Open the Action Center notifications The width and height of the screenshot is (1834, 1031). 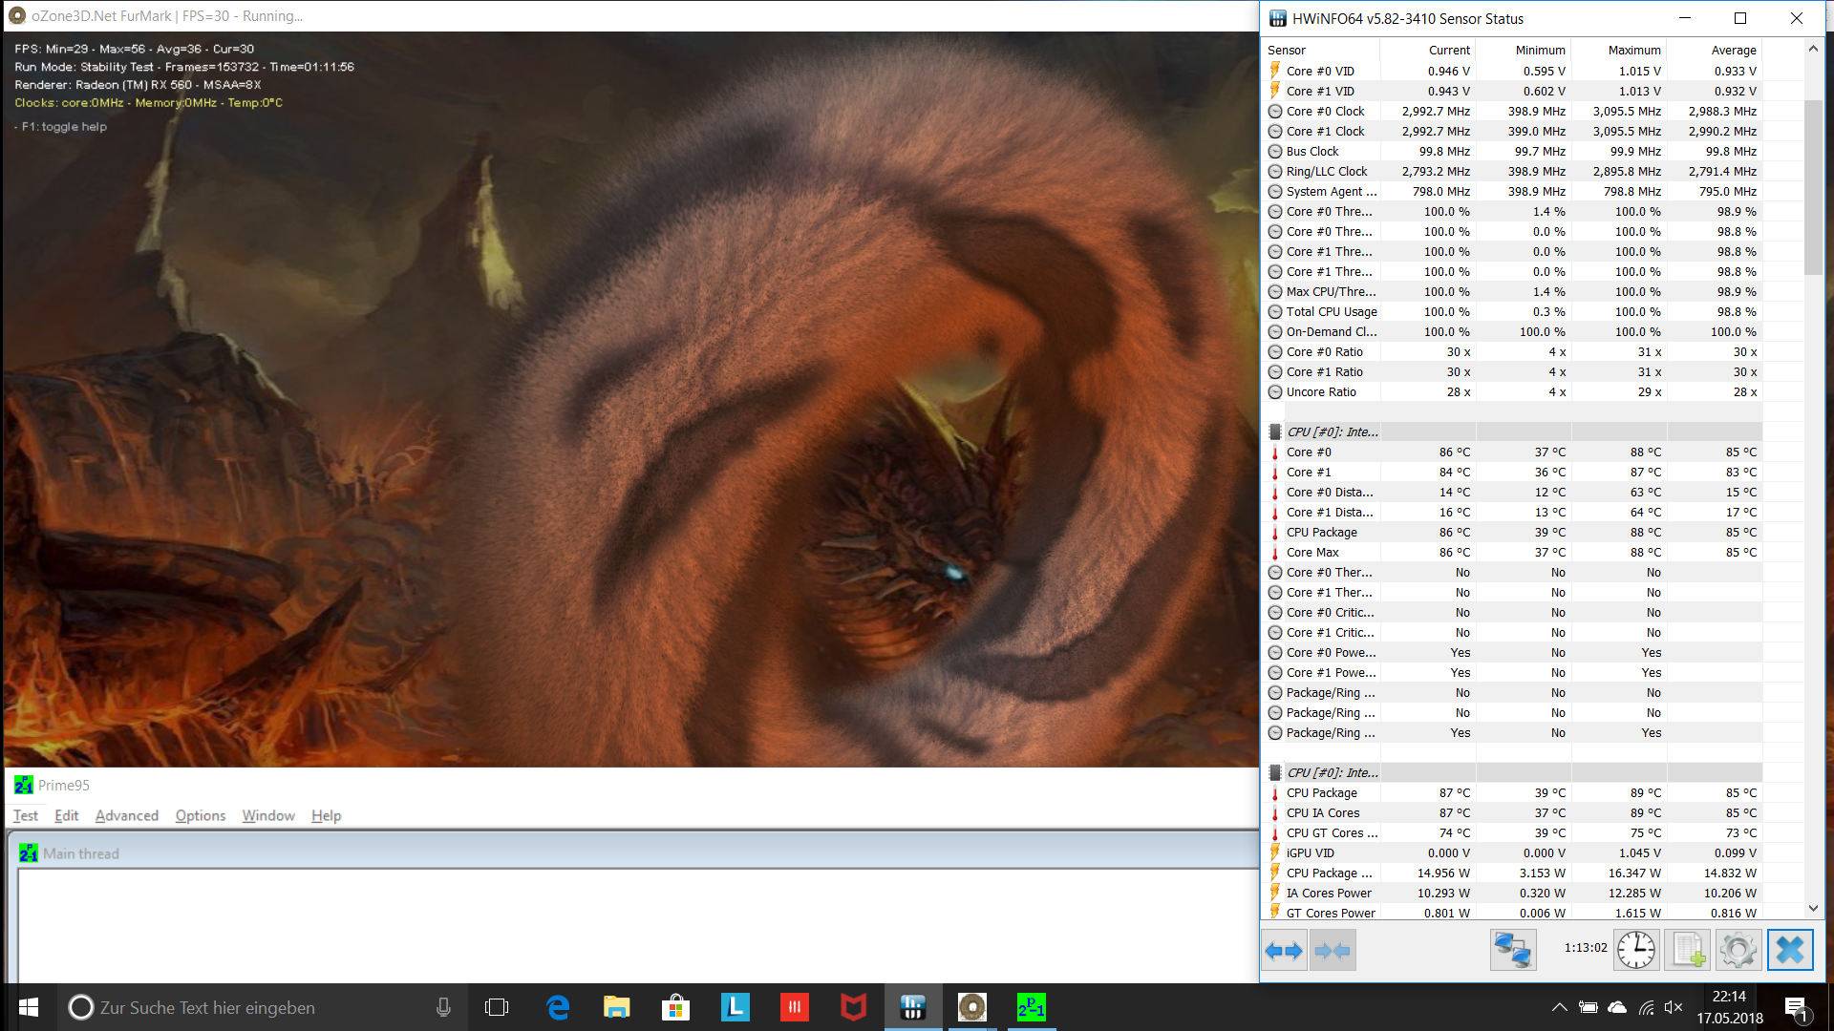1796,1008
